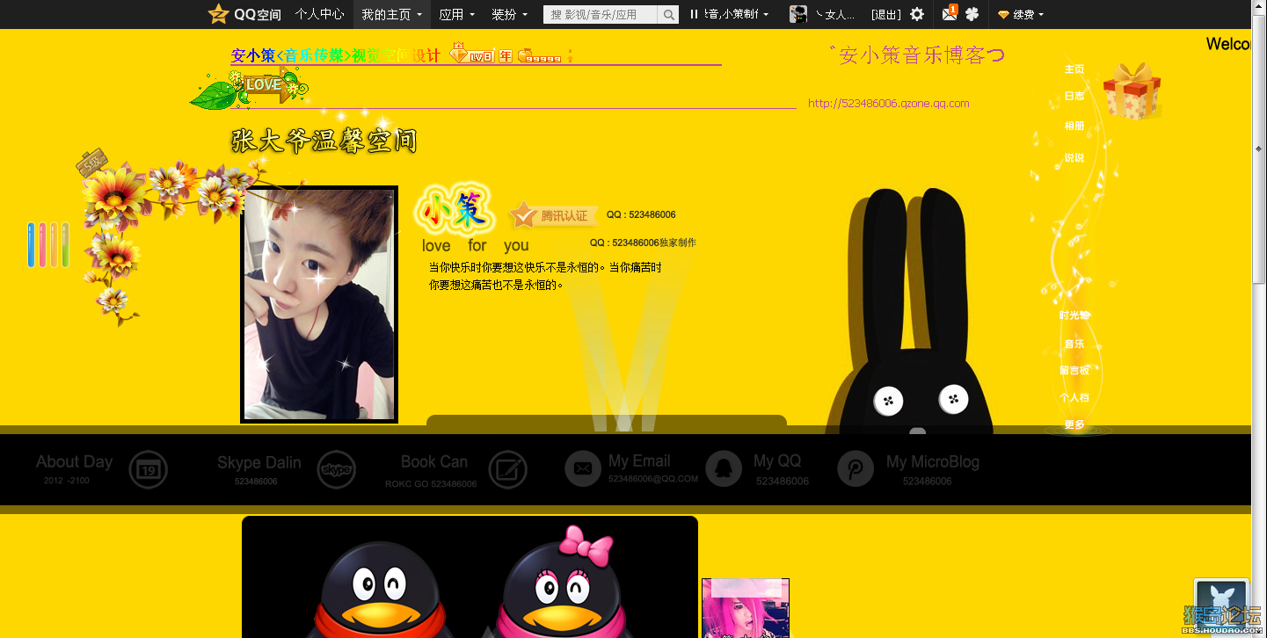This screenshot has height=638, width=1267.
Task: Go to 主页 in the side navigation
Action: [x=1074, y=69]
